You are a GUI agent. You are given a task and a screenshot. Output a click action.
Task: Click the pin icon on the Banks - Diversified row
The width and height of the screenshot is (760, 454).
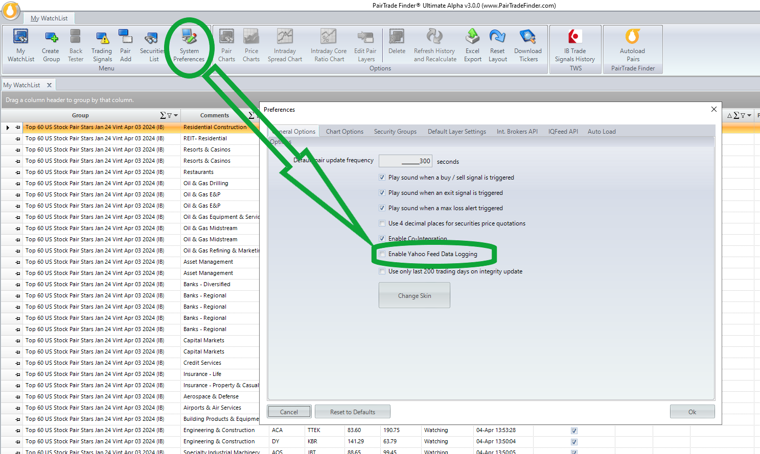pos(17,285)
